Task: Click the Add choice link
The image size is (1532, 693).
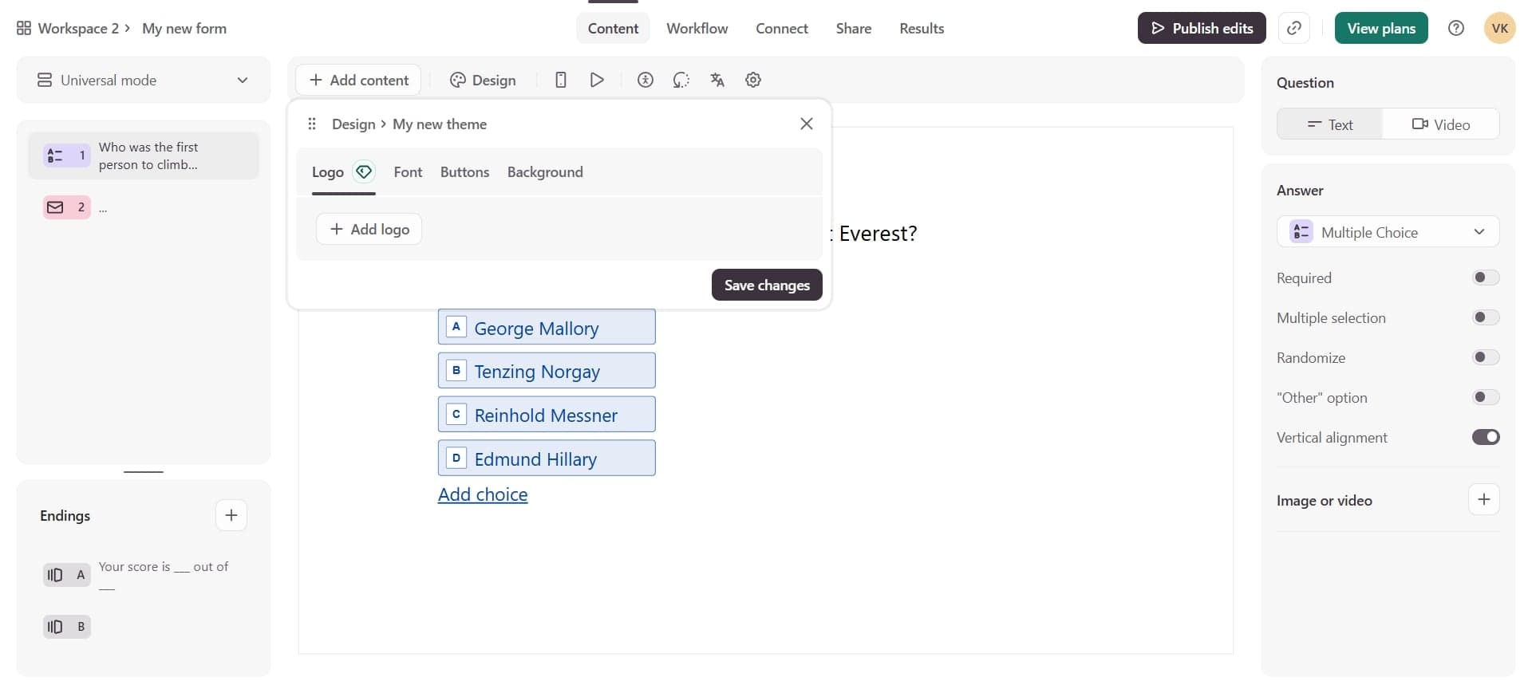Action: point(483,494)
